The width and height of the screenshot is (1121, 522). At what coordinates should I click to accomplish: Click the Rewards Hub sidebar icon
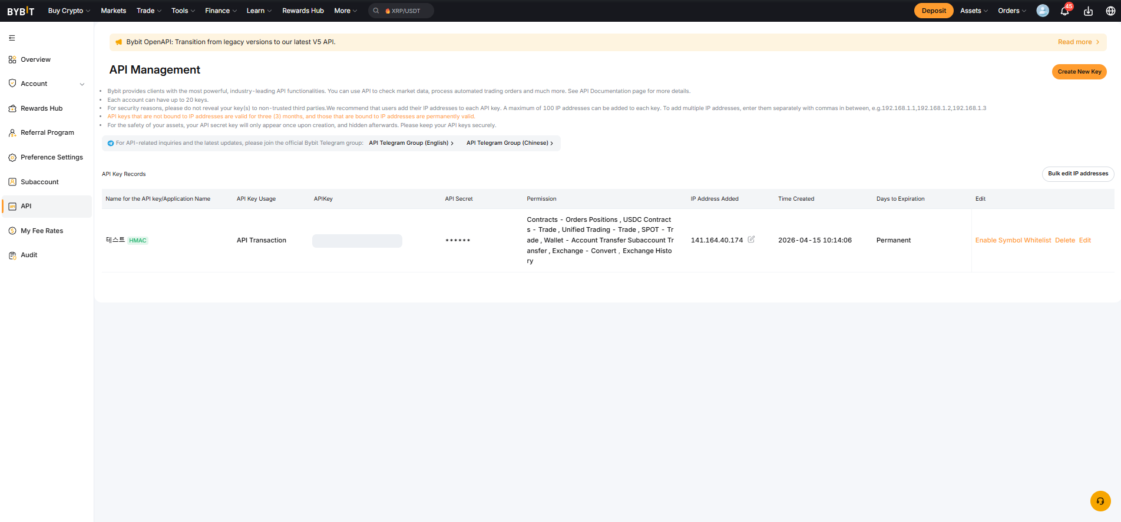[x=12, y=108]
